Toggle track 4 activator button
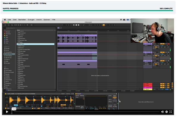The width and height of the screenshot is (177, 119). [x=162, y=61]
